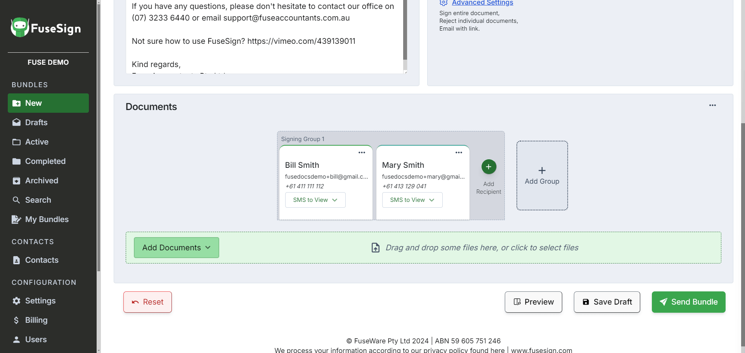Click the Advanced Settings gear icon
745x353 pixels.
click(444, 3)
